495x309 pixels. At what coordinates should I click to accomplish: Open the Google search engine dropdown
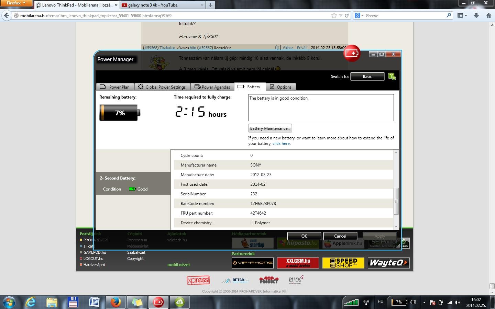click(x=359, y=15)
